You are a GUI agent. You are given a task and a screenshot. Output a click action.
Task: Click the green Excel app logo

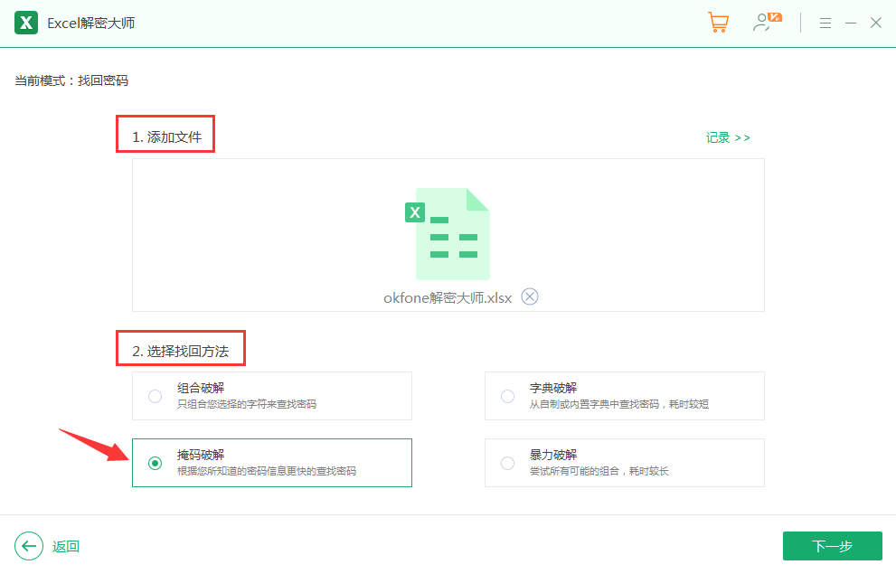(x=26, y=23)
